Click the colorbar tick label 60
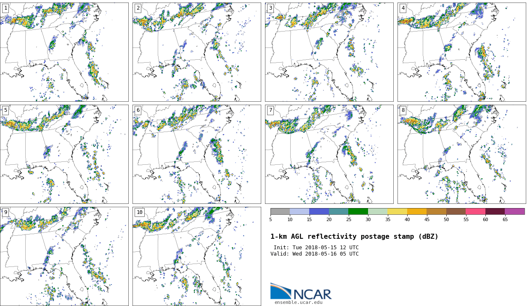This screenshot has width=530, height=306. coord(485,219)
